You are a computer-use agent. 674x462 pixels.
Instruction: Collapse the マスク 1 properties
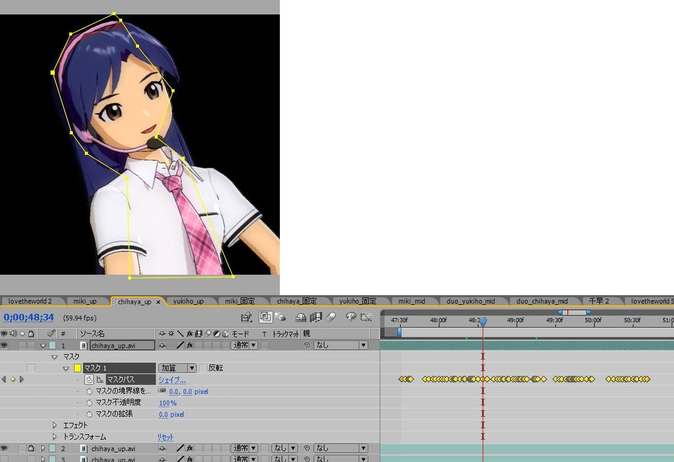pyautogui.click(x=66, y=368)
